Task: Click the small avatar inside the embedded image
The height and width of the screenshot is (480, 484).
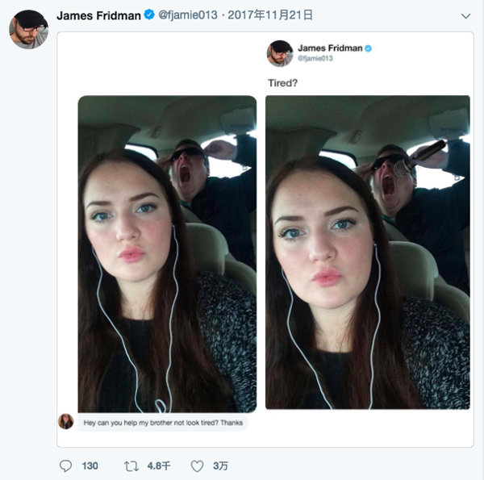Action: point(280,53)
